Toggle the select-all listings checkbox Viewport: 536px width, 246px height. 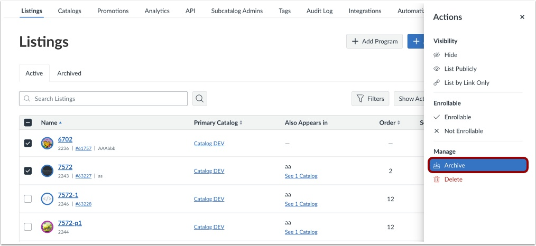[28, 122]
